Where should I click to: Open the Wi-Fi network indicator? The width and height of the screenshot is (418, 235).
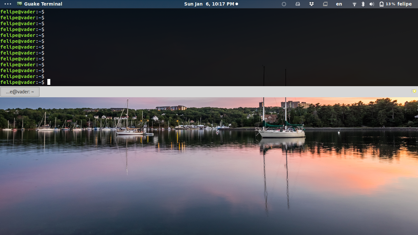pos(354,4)
